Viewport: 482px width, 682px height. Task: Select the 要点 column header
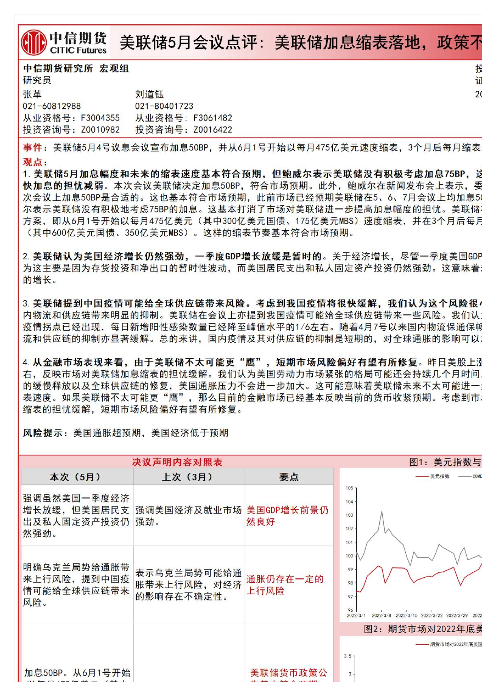click(288, 477)
